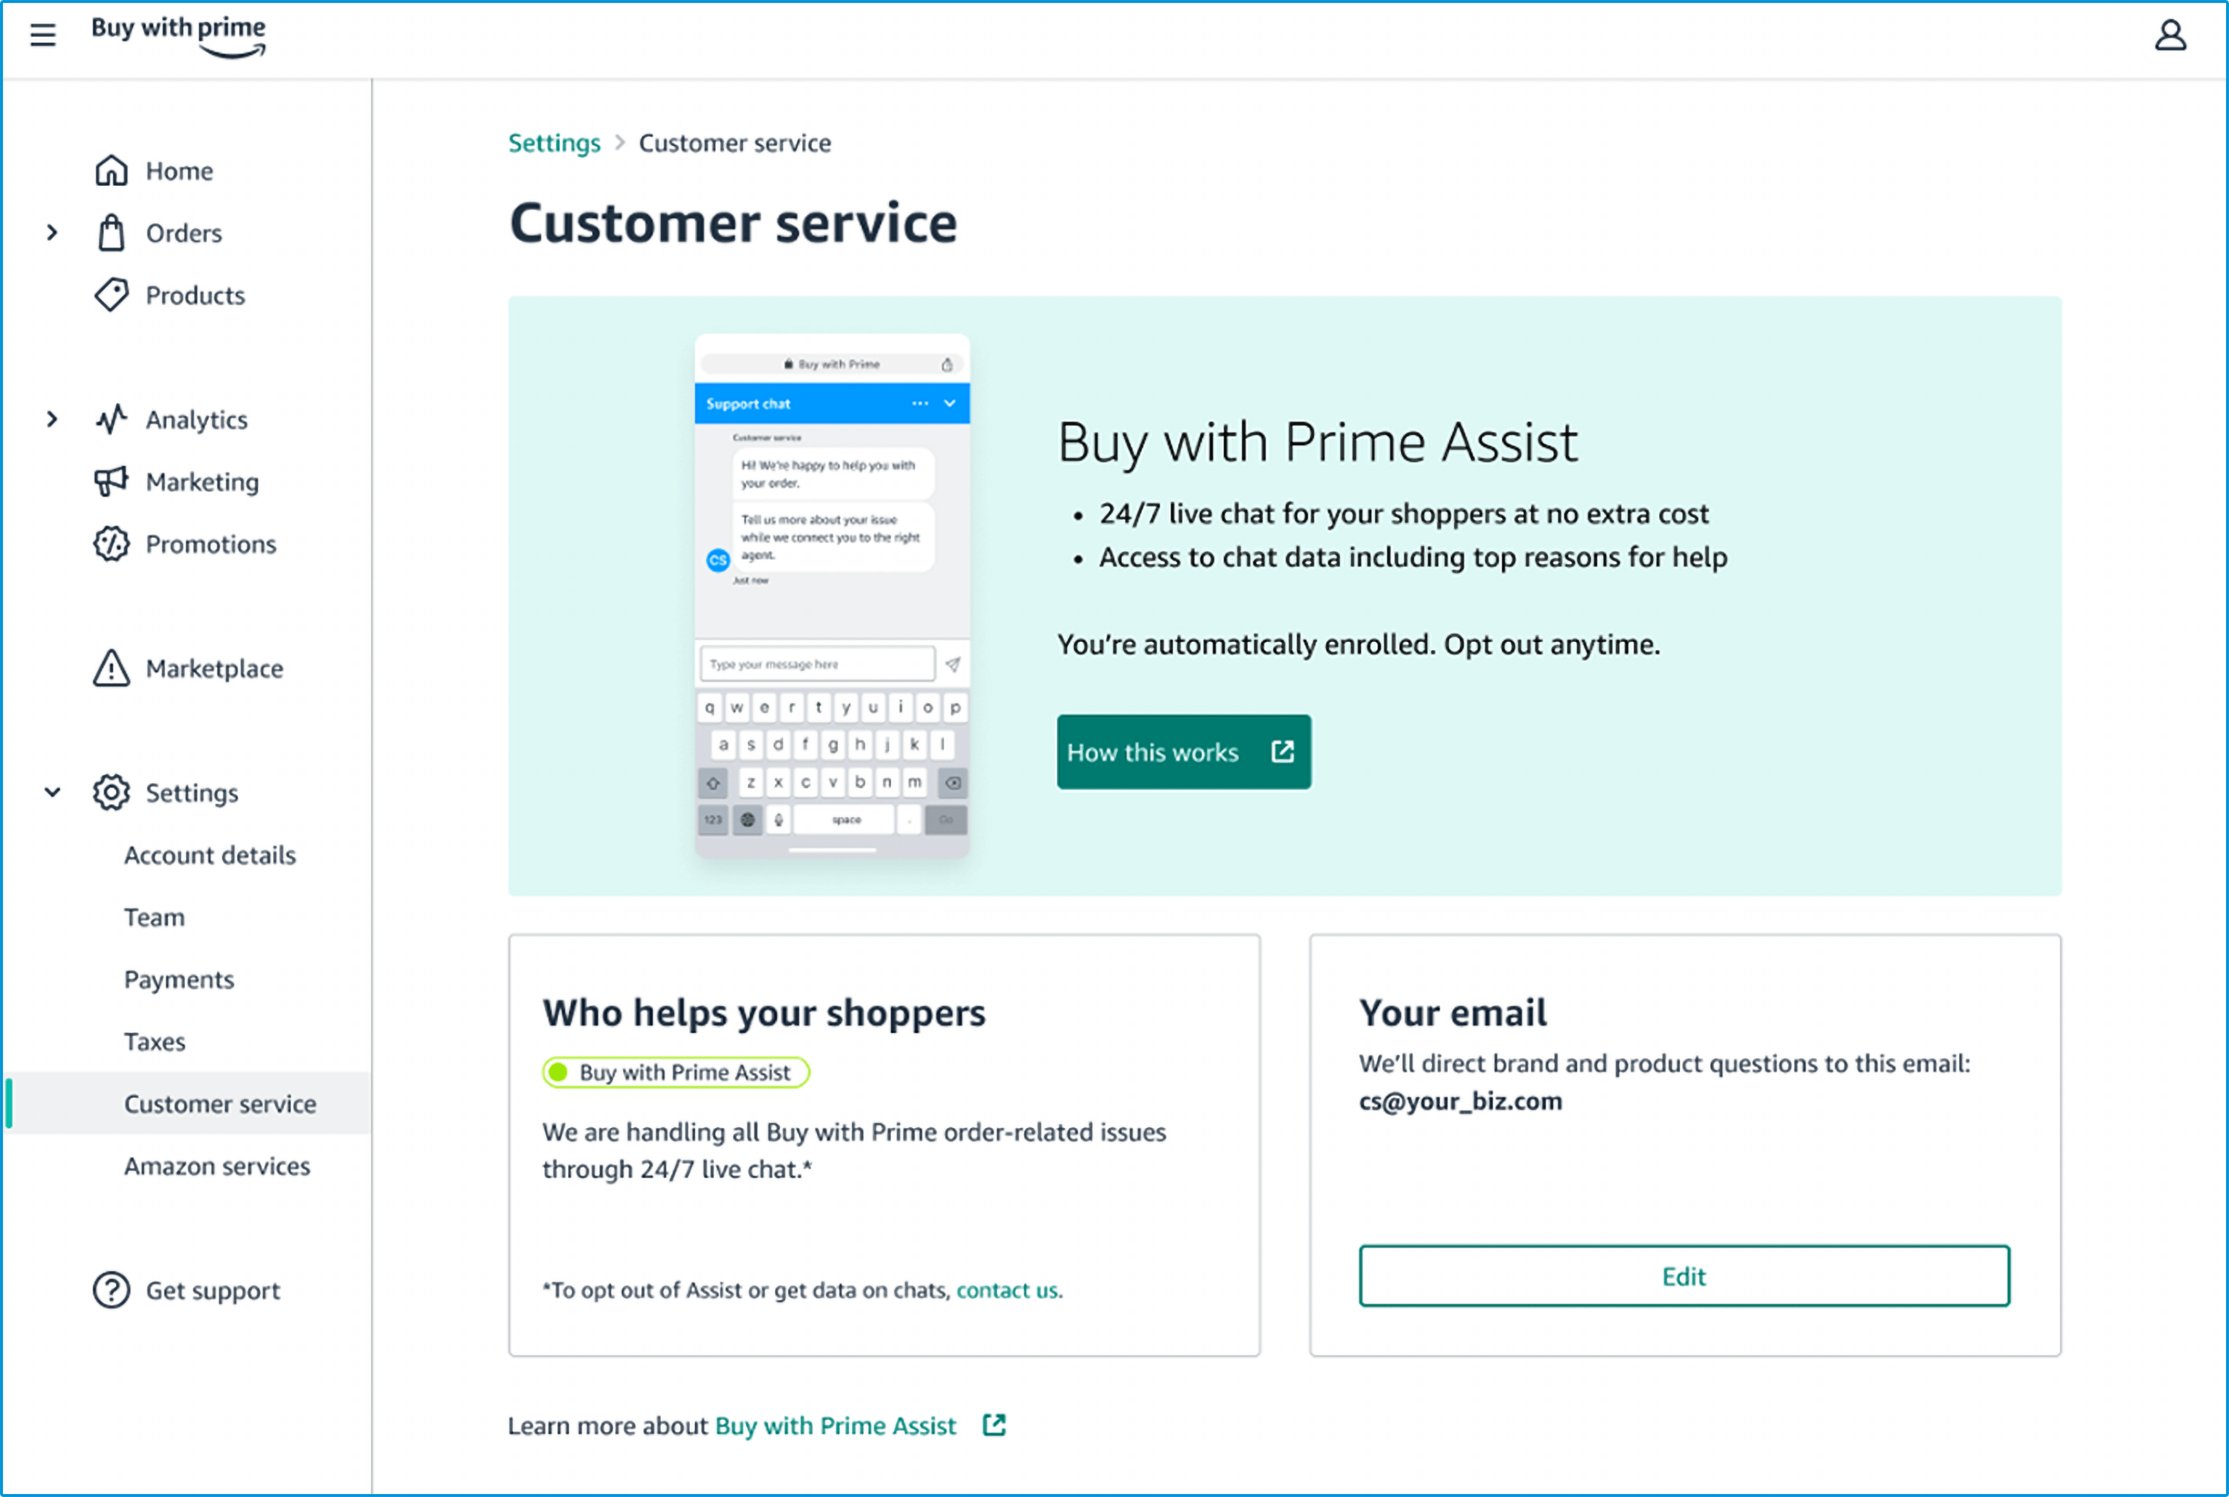Click the Get support question mark icon
Screen dimensions: 2229x1497
click(112, 1290)
